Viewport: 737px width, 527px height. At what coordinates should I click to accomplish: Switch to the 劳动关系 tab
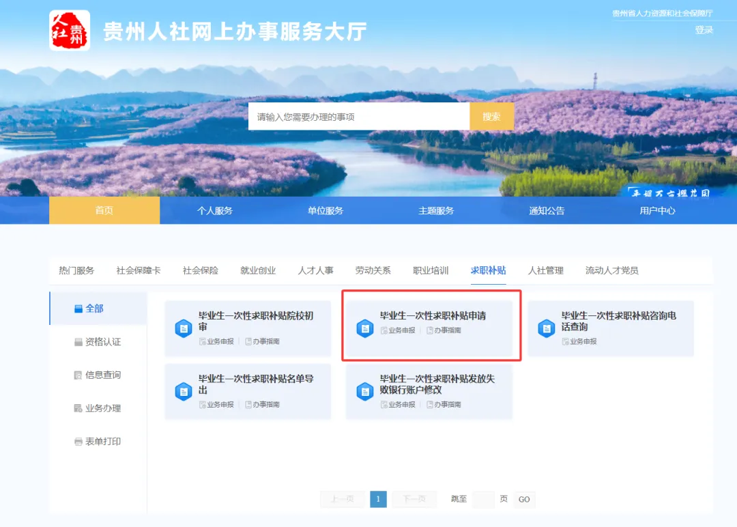(x=373, y=270)
